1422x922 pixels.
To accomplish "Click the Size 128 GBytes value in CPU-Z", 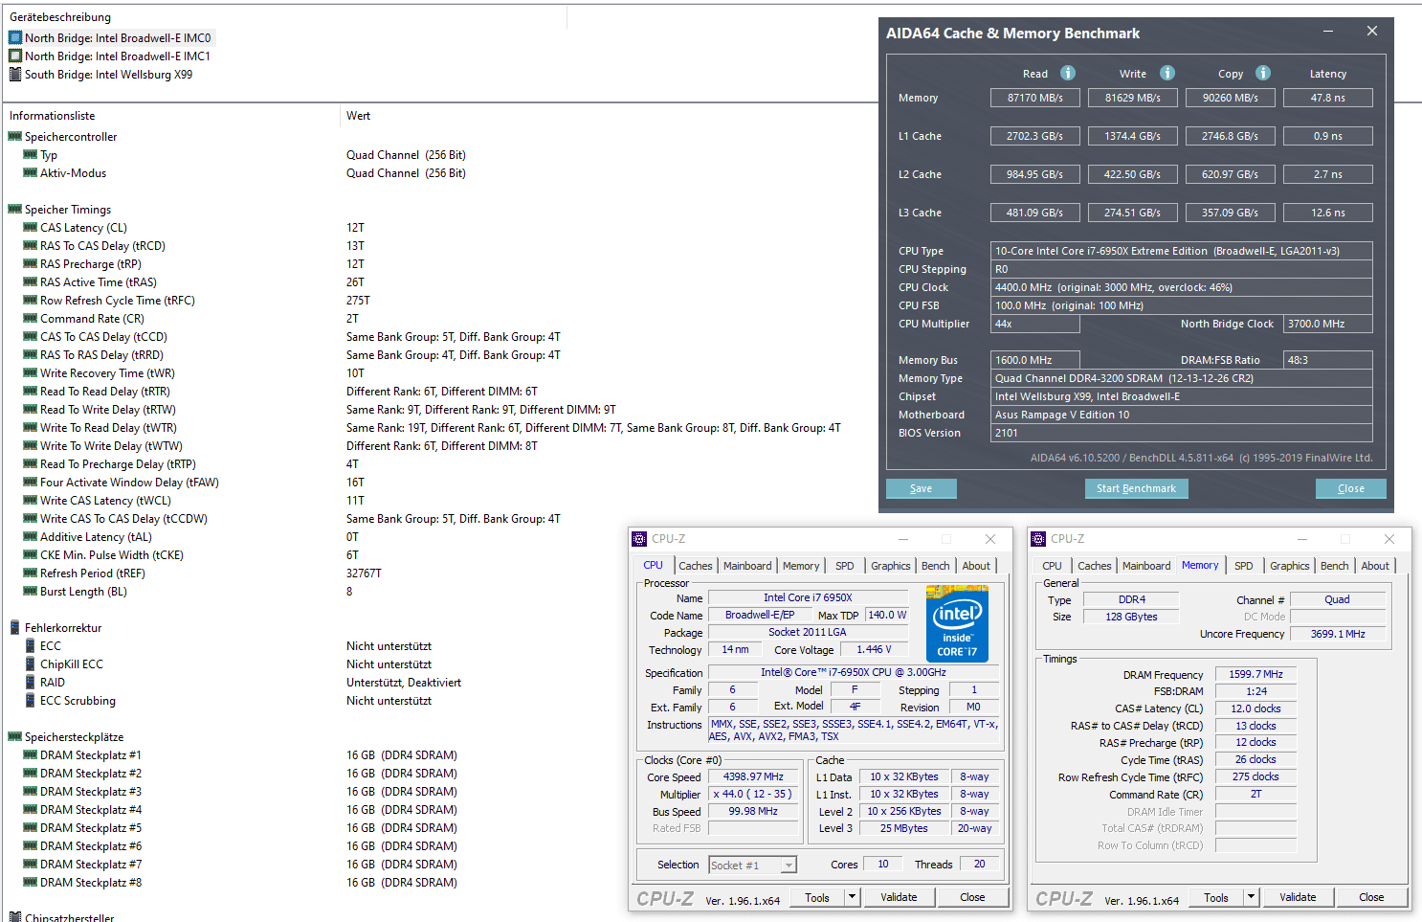I will (1131, 617).
